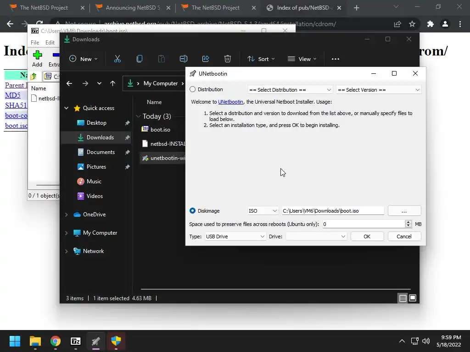Select the boot.iso file in Downloads

(160, 130)
